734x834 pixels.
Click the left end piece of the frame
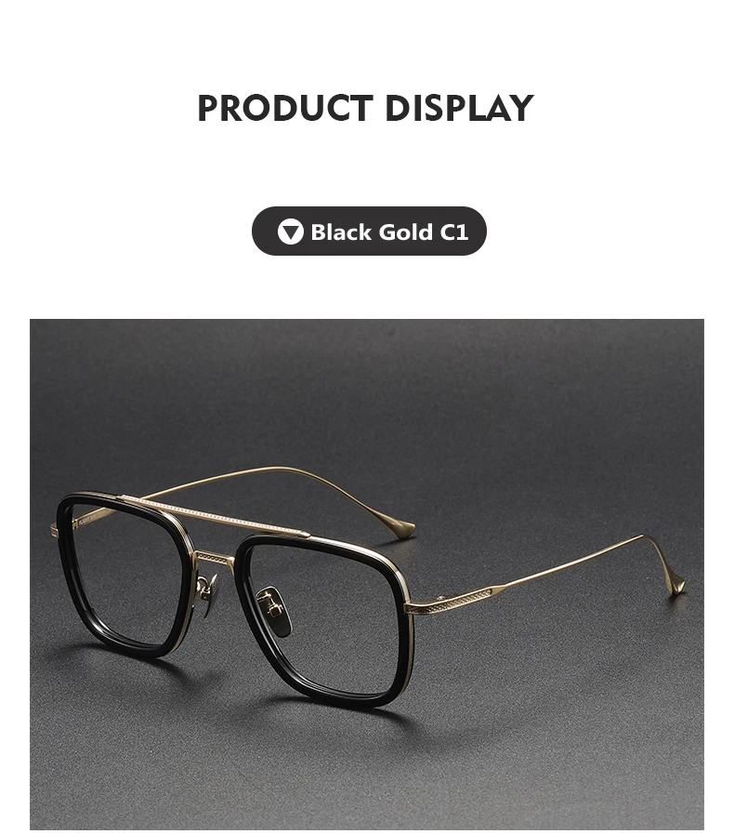54,529
